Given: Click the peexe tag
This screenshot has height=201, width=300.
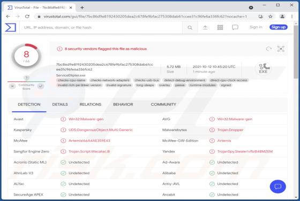Looking at the screenshot, I should coord(180,85).
